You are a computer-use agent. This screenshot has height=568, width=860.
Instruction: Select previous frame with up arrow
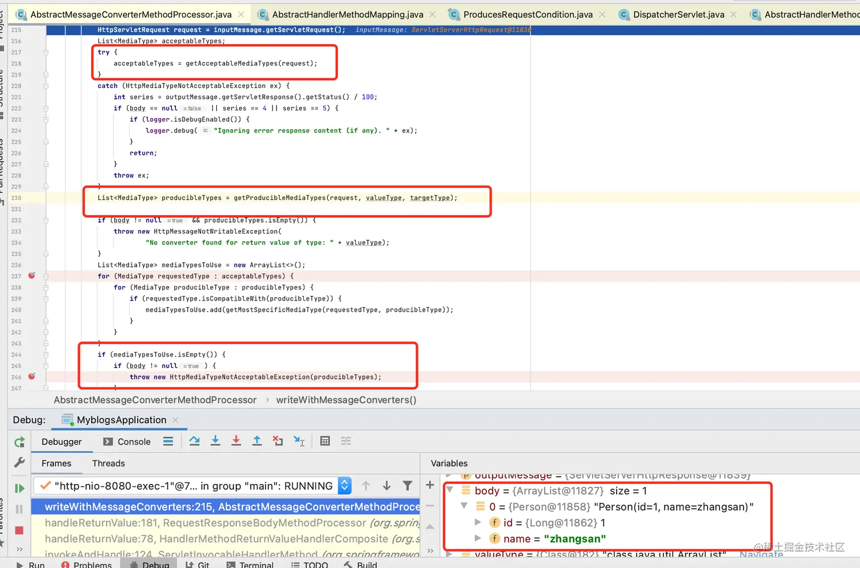366,486
